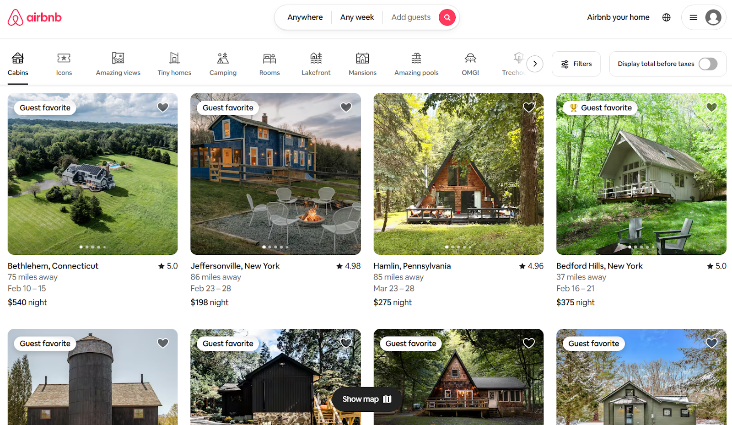This screenshot has width=732, height=425.
Task: Click the globe language icon
Action: point(666,17)
